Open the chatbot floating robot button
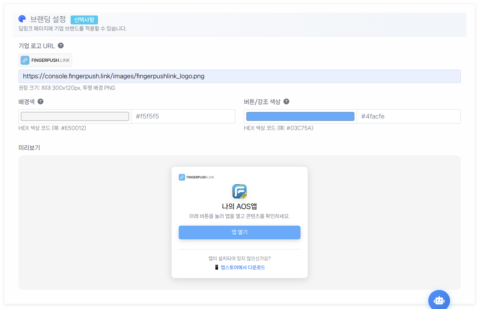Screen dimensions: 481x309 click(439, 300)
